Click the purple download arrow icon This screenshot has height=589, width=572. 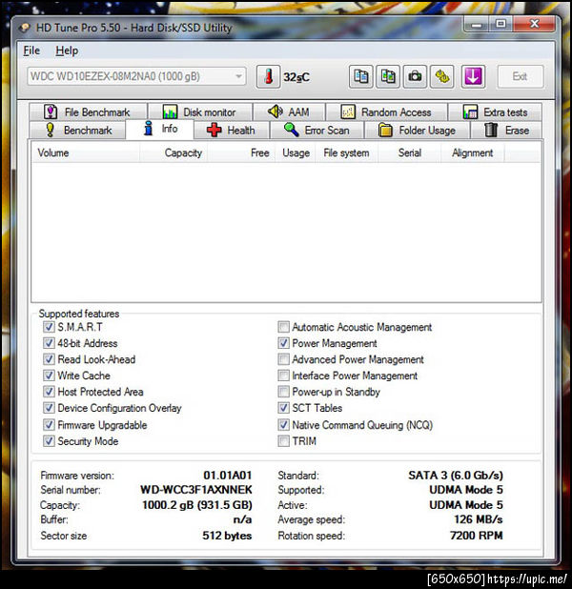[473, 76]
